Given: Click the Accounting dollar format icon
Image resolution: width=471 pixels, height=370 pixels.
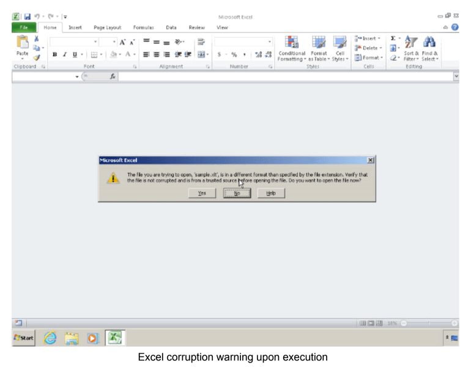Looking at the screenshot, I should pos(219,54).
